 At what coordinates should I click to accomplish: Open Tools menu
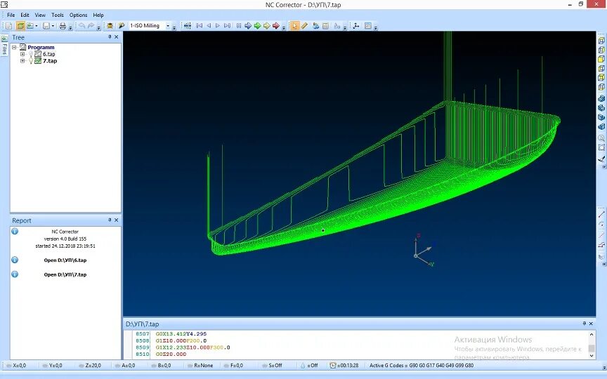coord(58,15)
